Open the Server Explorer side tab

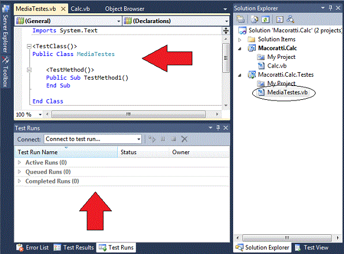[x=5, y=29]
